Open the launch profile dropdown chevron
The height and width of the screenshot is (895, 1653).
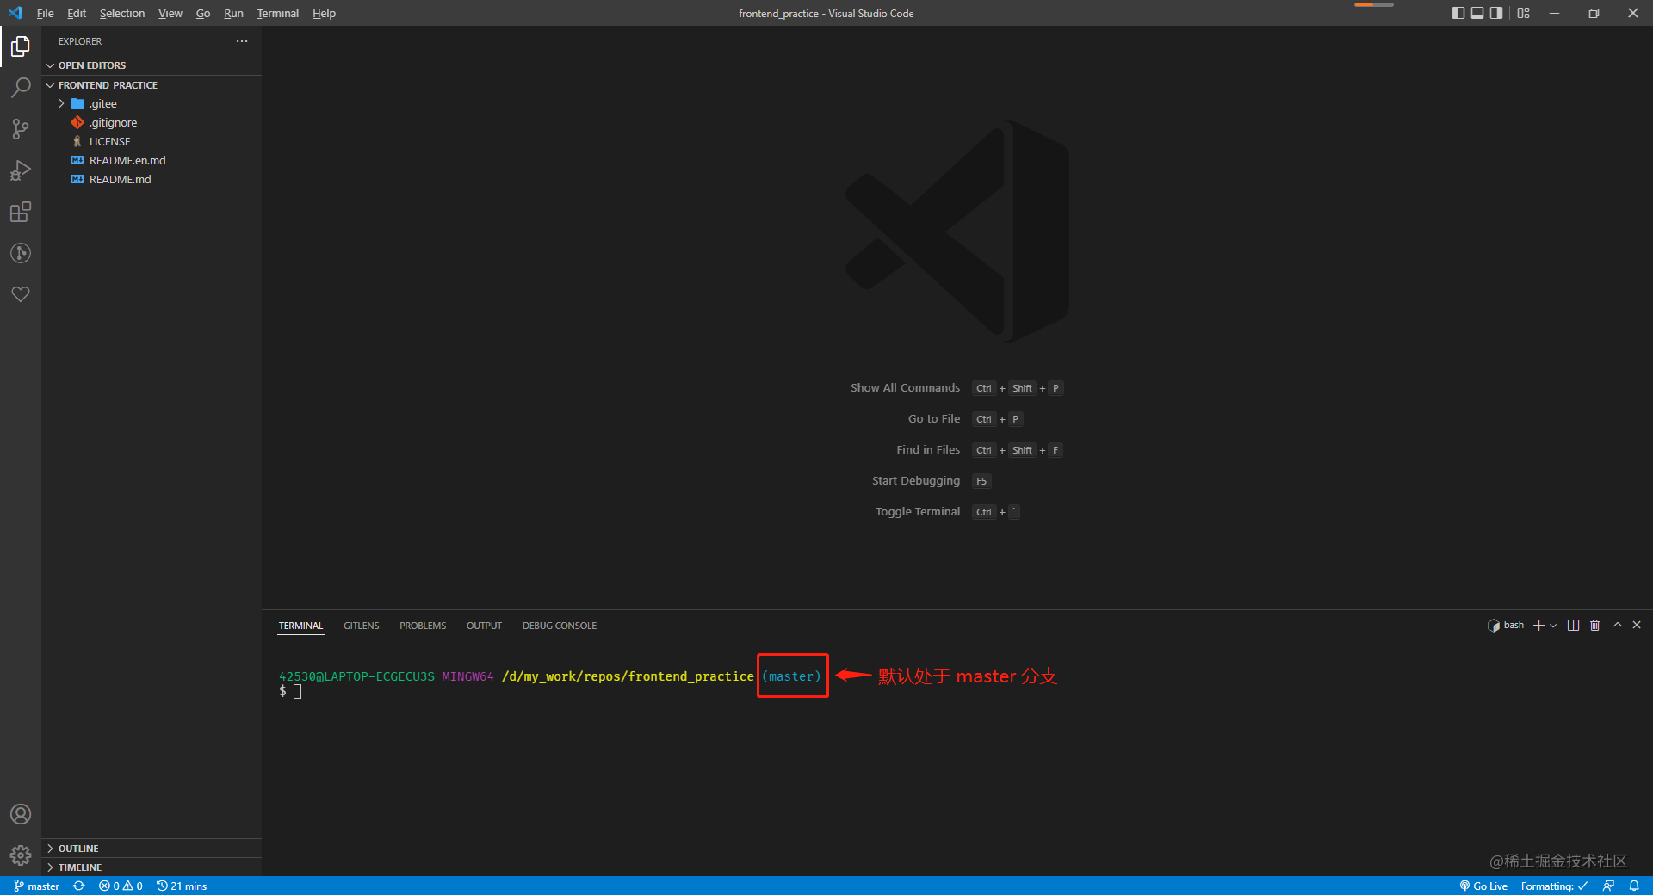pos(1553,626)
